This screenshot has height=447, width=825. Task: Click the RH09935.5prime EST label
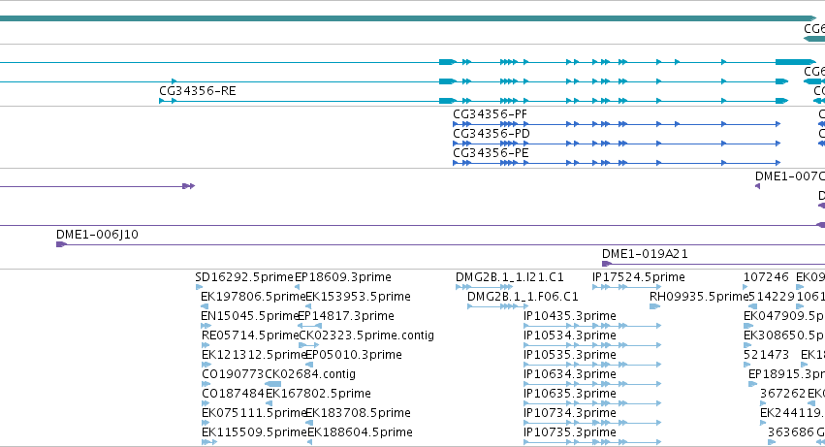click(699, 297)
